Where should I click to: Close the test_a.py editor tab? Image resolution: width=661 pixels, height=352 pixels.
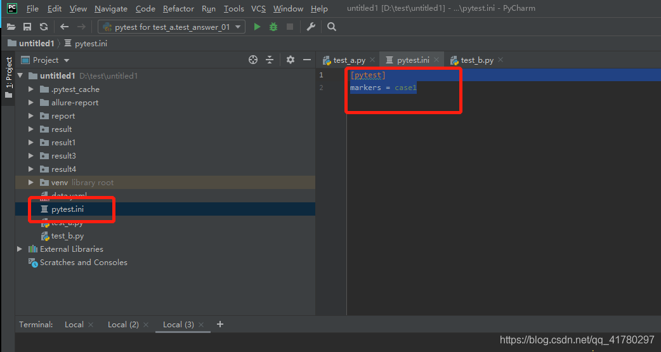click(x=372, y=60)
